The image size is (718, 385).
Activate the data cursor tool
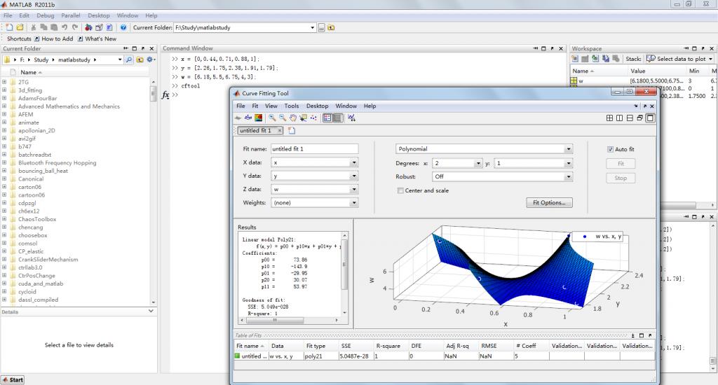coord(304,118)
